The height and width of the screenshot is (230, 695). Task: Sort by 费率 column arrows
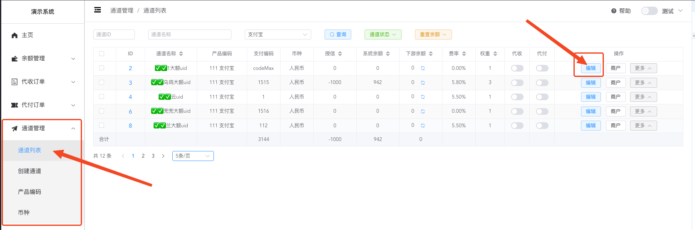click(464, 54)
